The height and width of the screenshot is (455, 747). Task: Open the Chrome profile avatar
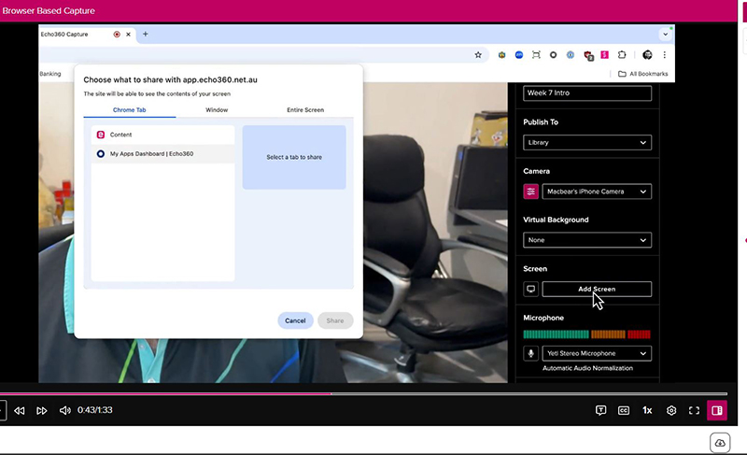pyautogui.click(x=647, y=55)
